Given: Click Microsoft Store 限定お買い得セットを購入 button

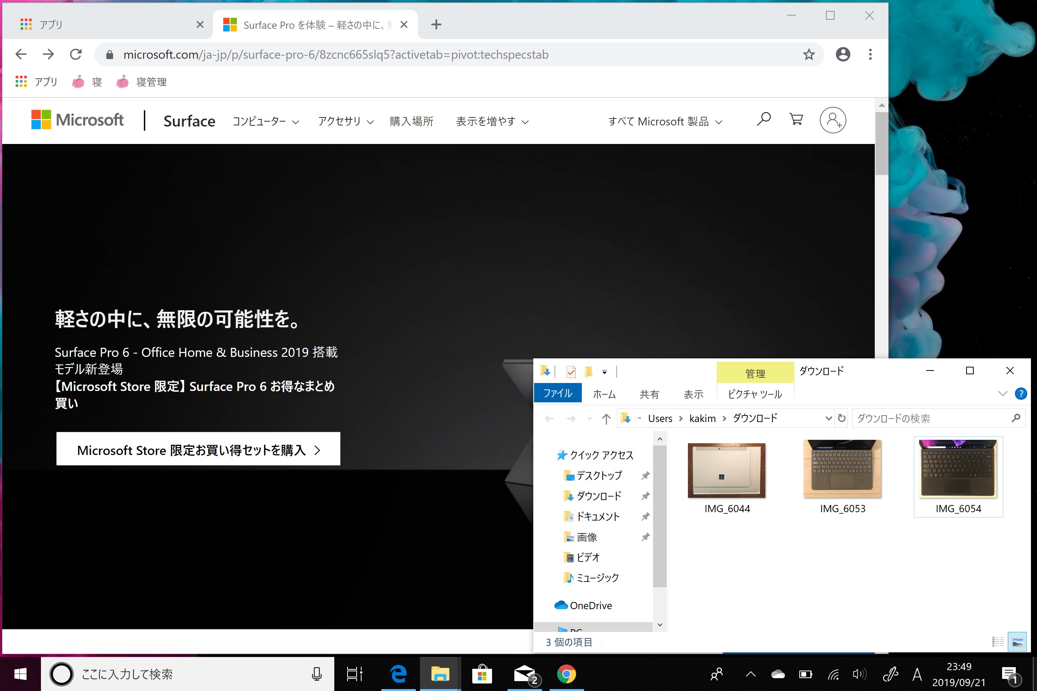Looking at the screenshot, I should [198, 449].
